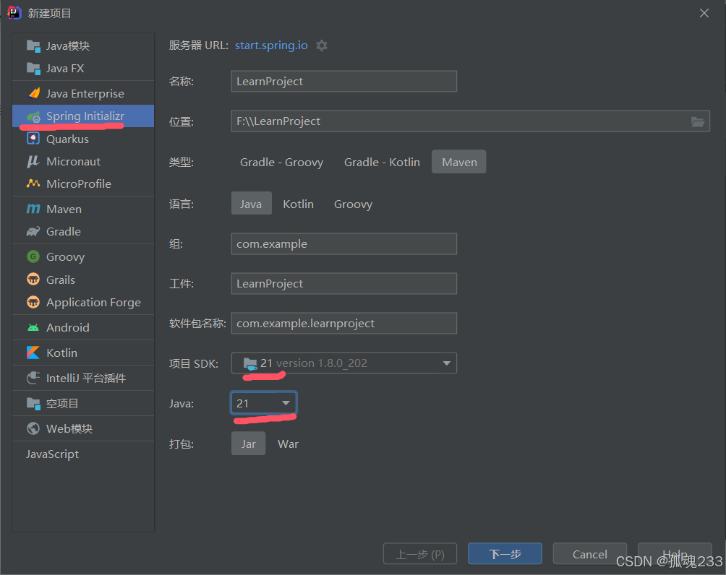726x575 pixels.
Task: Click the Java FX folder icon
Action: [x=33, y=69]
